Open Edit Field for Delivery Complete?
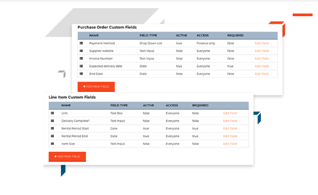Image resolution: width=318 pixels, height=195 pixels. point(230,121)
